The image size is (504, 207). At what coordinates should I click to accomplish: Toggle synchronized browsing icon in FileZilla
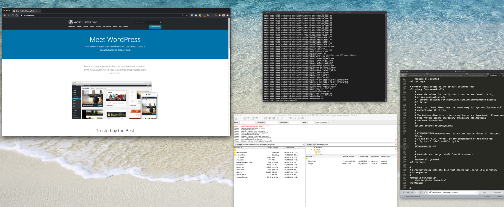(x=298, y=118)
